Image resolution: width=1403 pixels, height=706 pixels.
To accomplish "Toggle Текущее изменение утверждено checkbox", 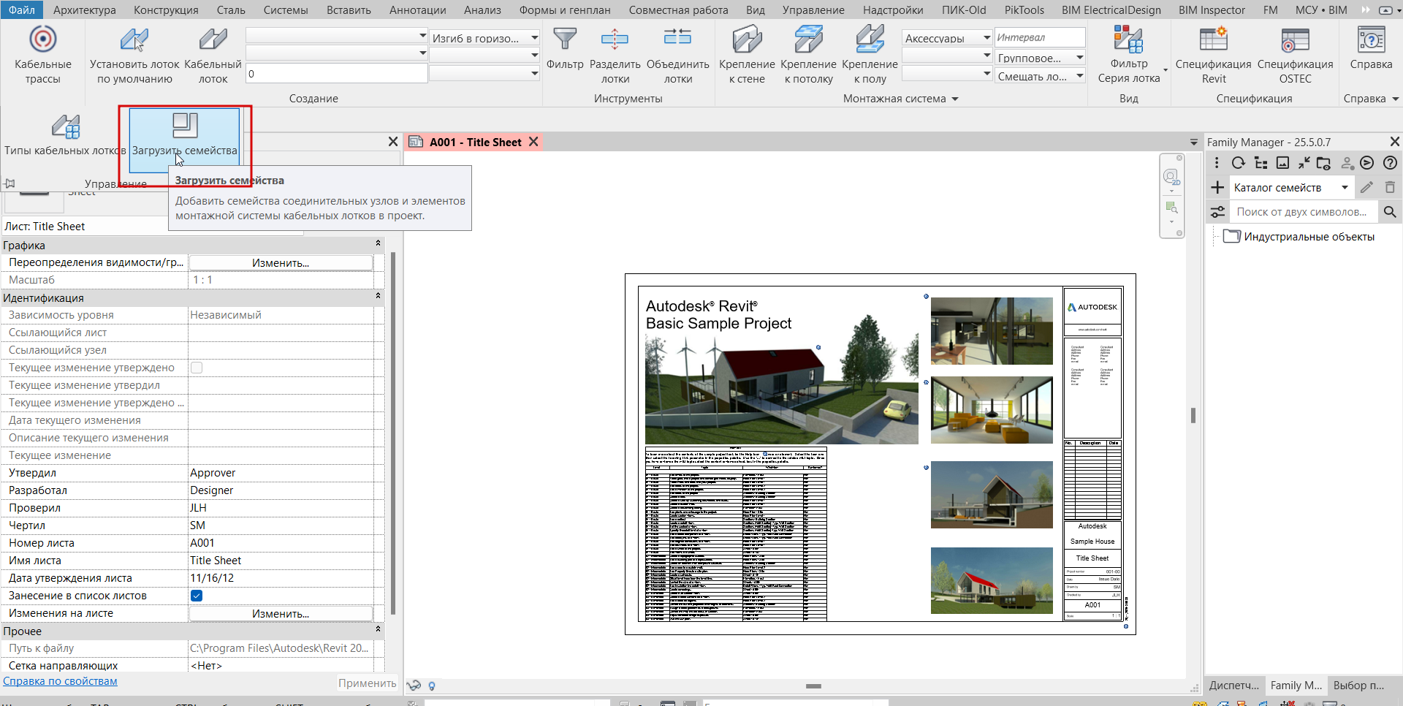I will [x=197, y=368].
